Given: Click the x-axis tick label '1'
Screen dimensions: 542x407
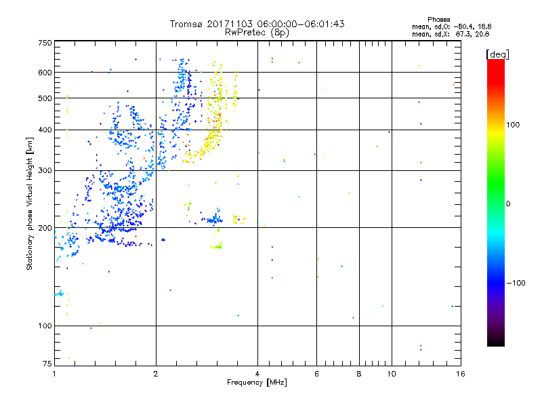Looking at the screenshot, I should [x=54, y=374].
